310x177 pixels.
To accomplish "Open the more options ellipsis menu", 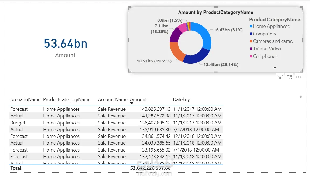I will (x=298, y=77).
